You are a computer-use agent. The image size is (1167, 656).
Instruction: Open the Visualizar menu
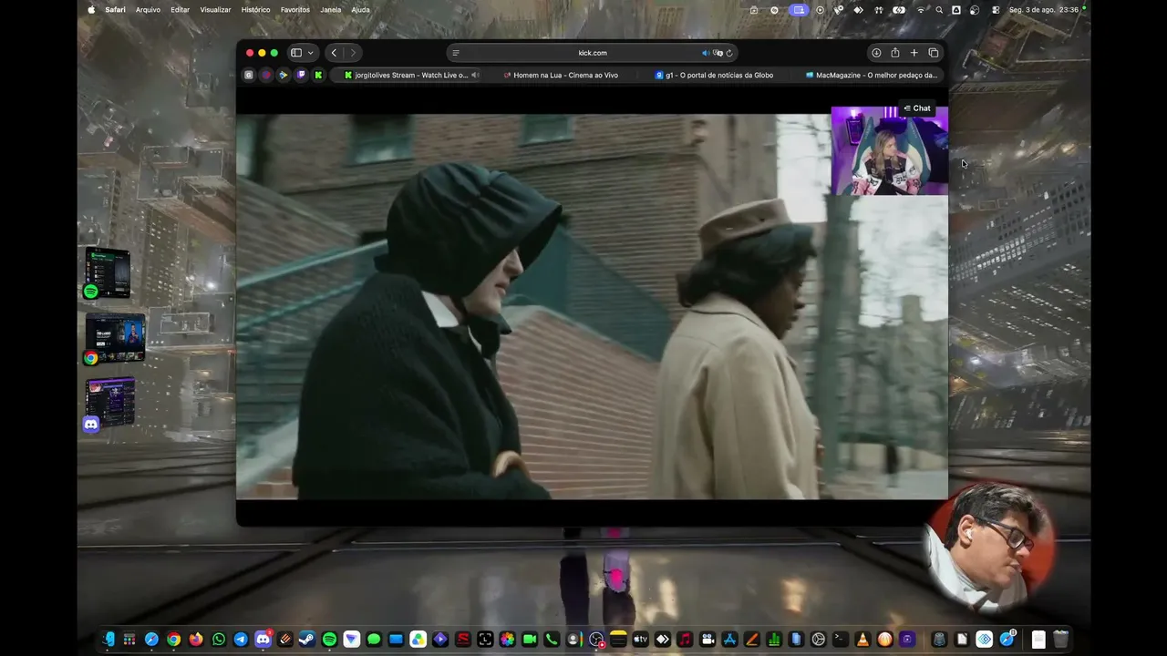(x=215, y=10)
